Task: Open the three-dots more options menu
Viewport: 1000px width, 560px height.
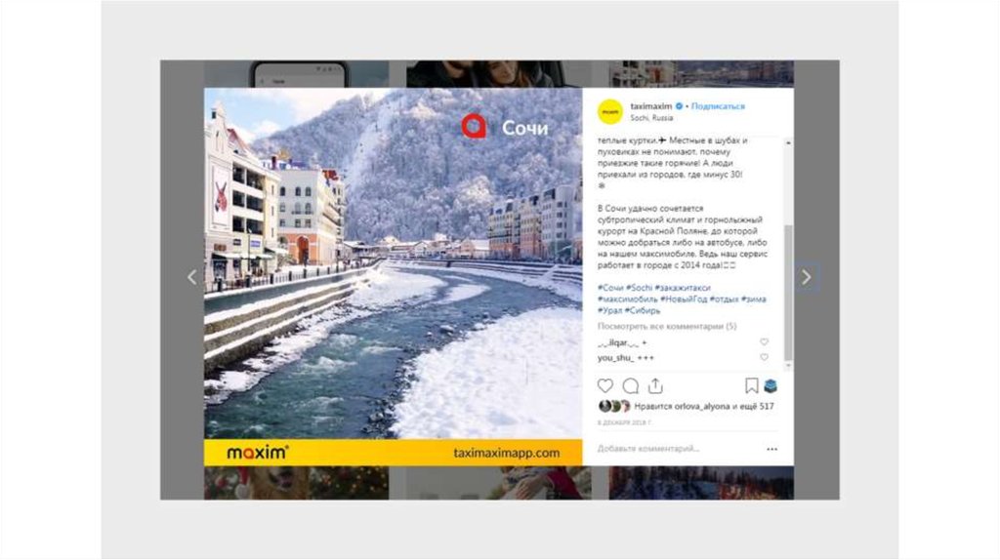Action: (x=771, y=449)
